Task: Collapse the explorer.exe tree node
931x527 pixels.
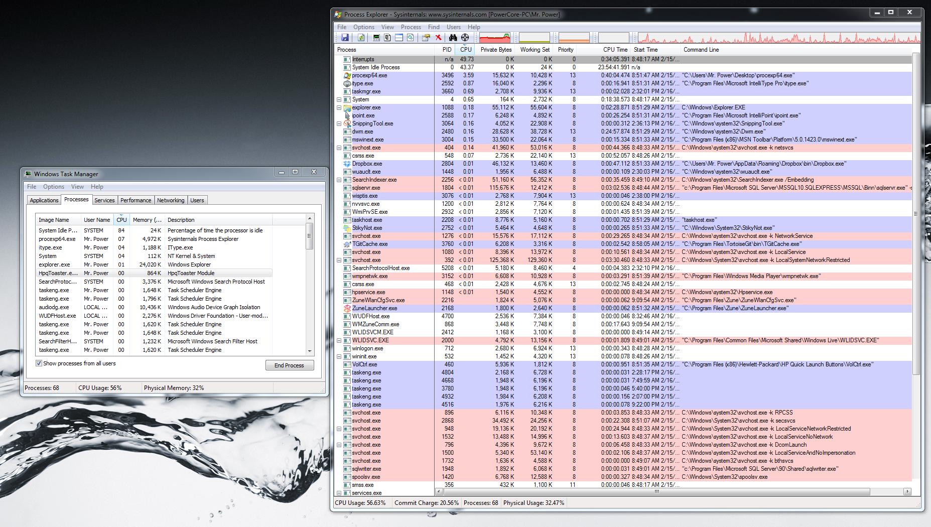Action: (339, 107)
